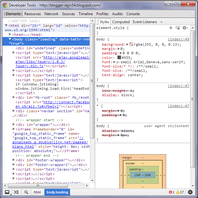Open the Audits panel
The image size is (198, 198).
click(x=117, y=14)
